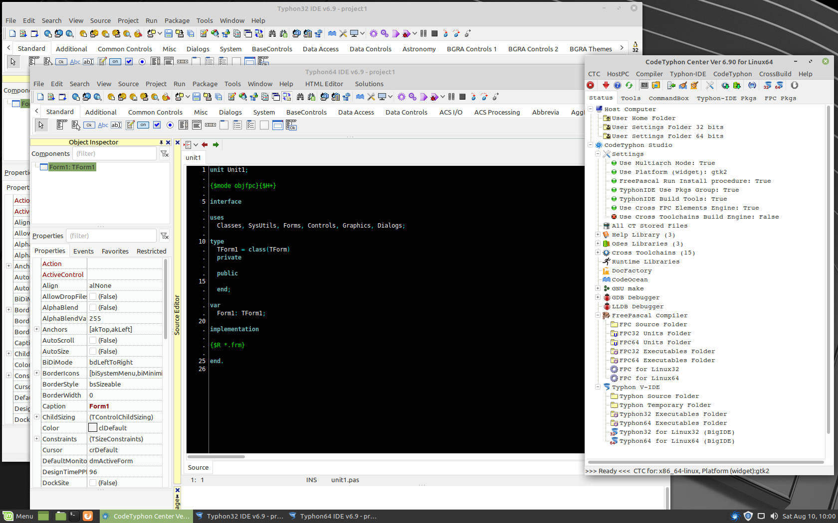Click the purple run arrow in Typhon64 toolbar
This screenshot has width=838, height=523.
(424, 97)
